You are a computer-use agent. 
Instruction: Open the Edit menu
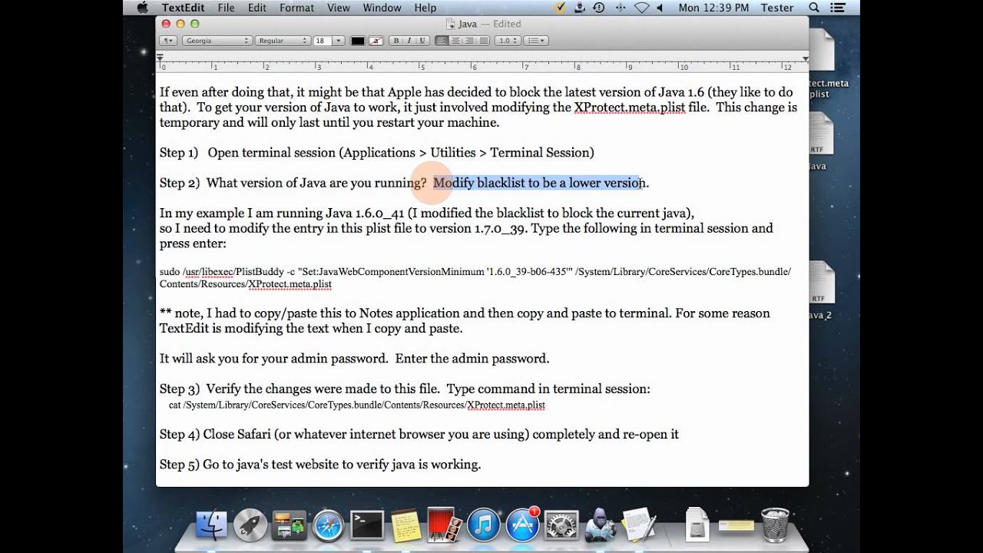click(257, 8)
